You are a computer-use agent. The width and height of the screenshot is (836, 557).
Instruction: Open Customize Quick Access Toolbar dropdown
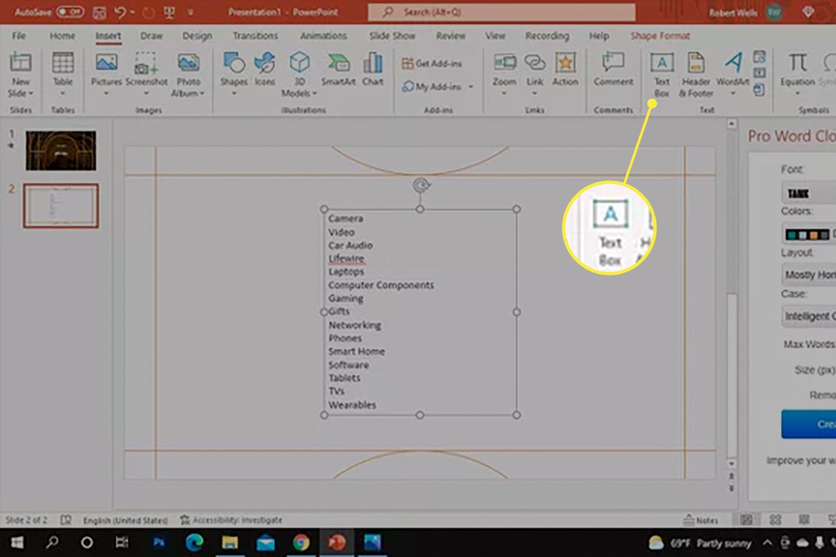[x=189, y=12]
